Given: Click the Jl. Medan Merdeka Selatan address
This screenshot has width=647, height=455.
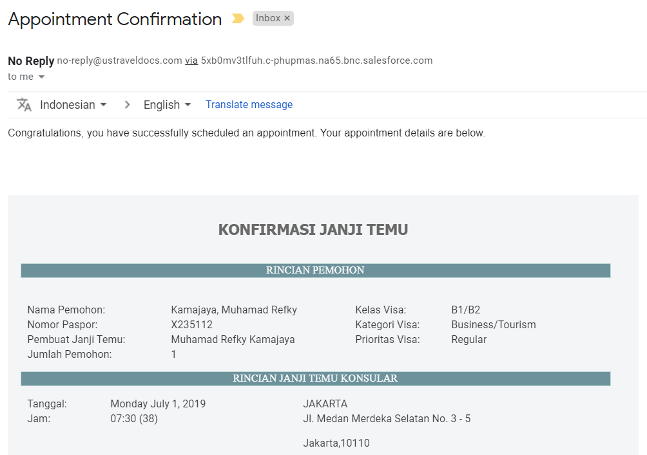Looking at the screenshot, I should [x=387, y=419].
